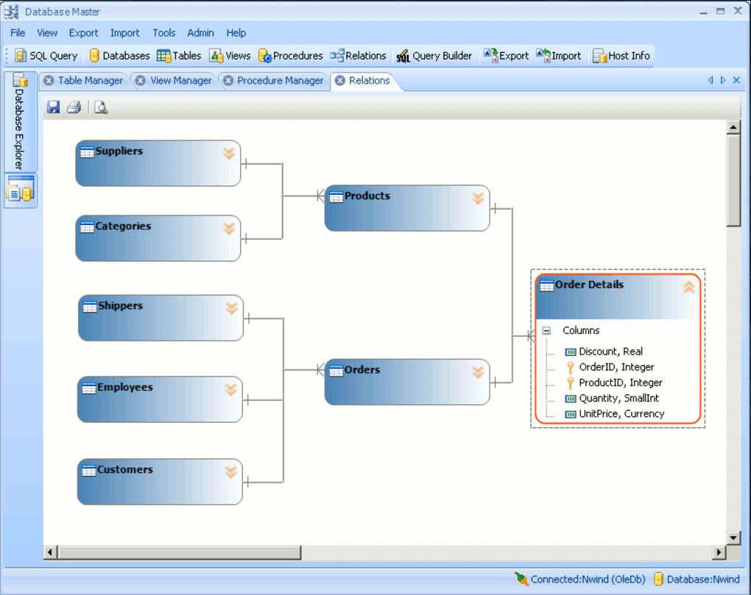751x595 pixels.
Task: Click the database objects icon below Database Explorer
Action: 20,190
